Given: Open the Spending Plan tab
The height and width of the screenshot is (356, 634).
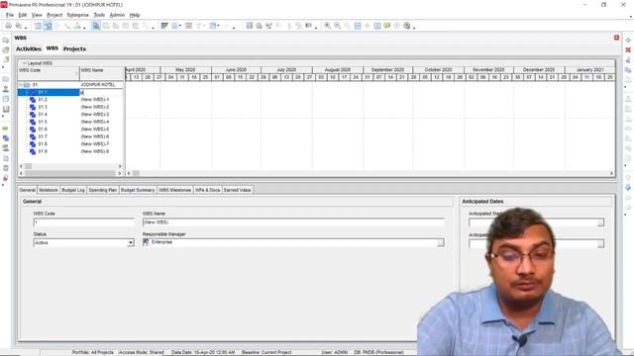Looking at the screenshot, I should (103, 190).
